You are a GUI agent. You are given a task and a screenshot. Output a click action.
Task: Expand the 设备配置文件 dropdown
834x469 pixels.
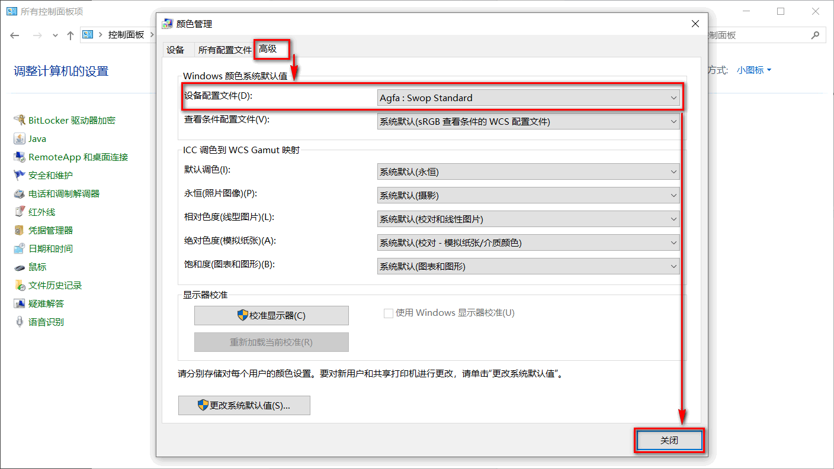(528, 98)
